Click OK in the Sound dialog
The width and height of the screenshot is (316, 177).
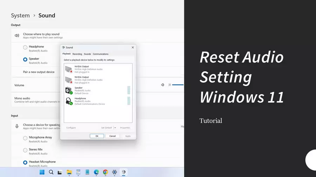pyautogui.click(x=97, y=136)
